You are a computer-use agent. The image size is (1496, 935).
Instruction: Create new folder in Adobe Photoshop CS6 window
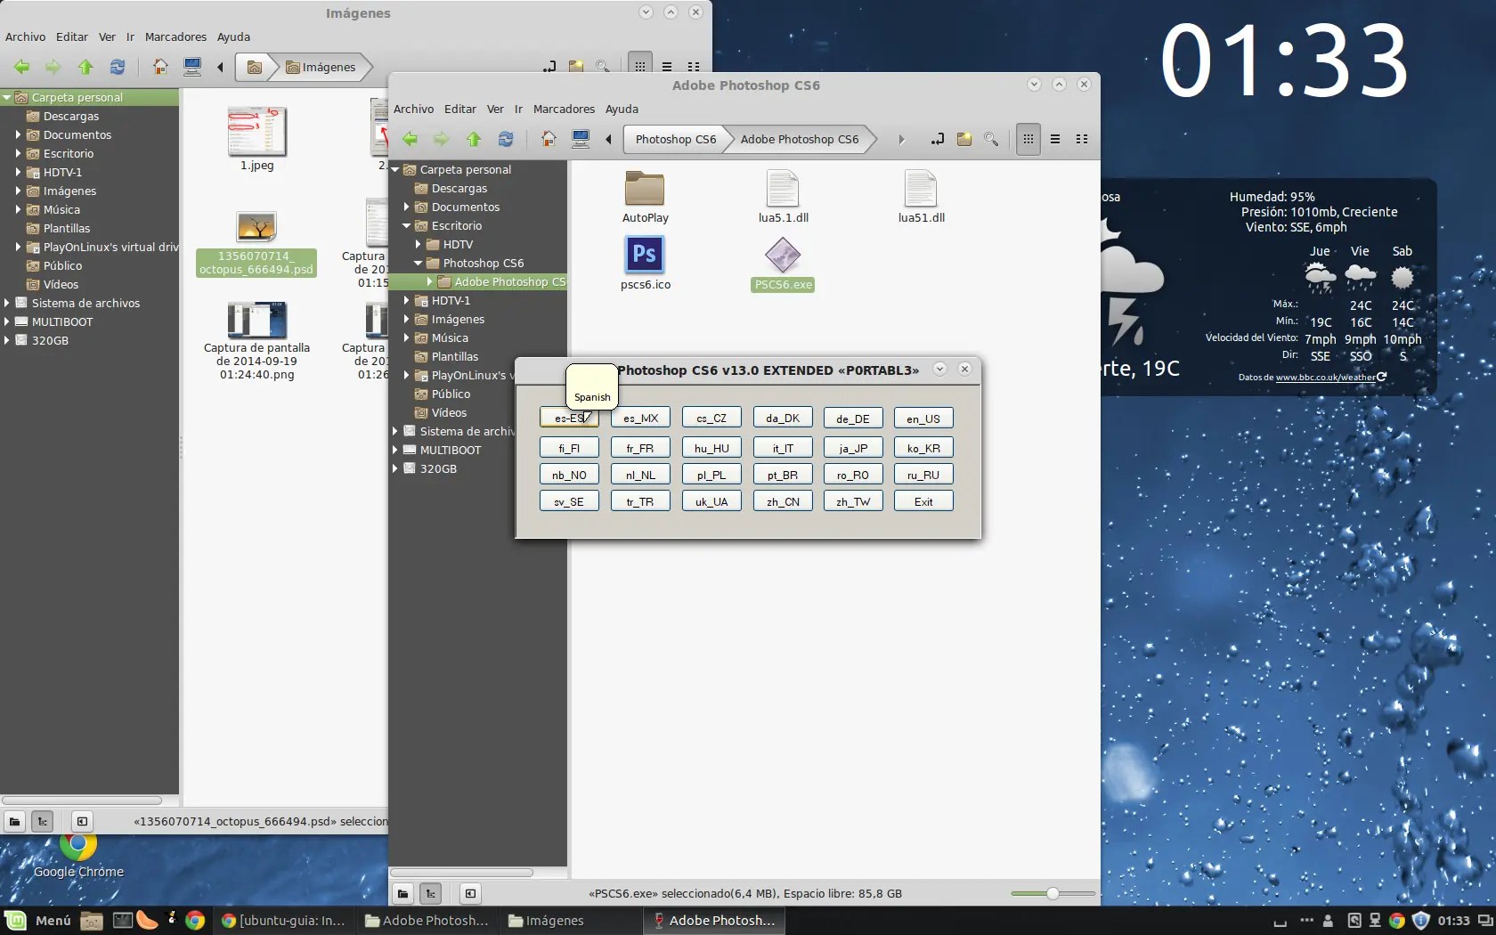tap(963, 139)
